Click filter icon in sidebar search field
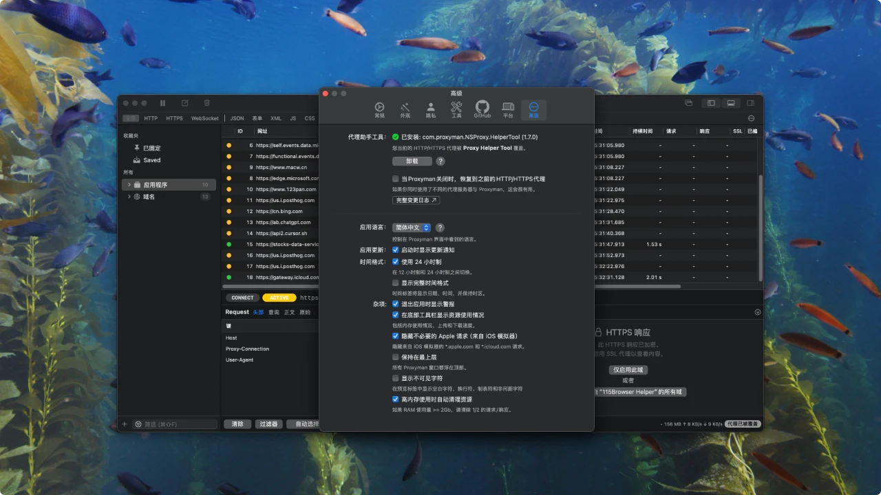 coord(138,424)
